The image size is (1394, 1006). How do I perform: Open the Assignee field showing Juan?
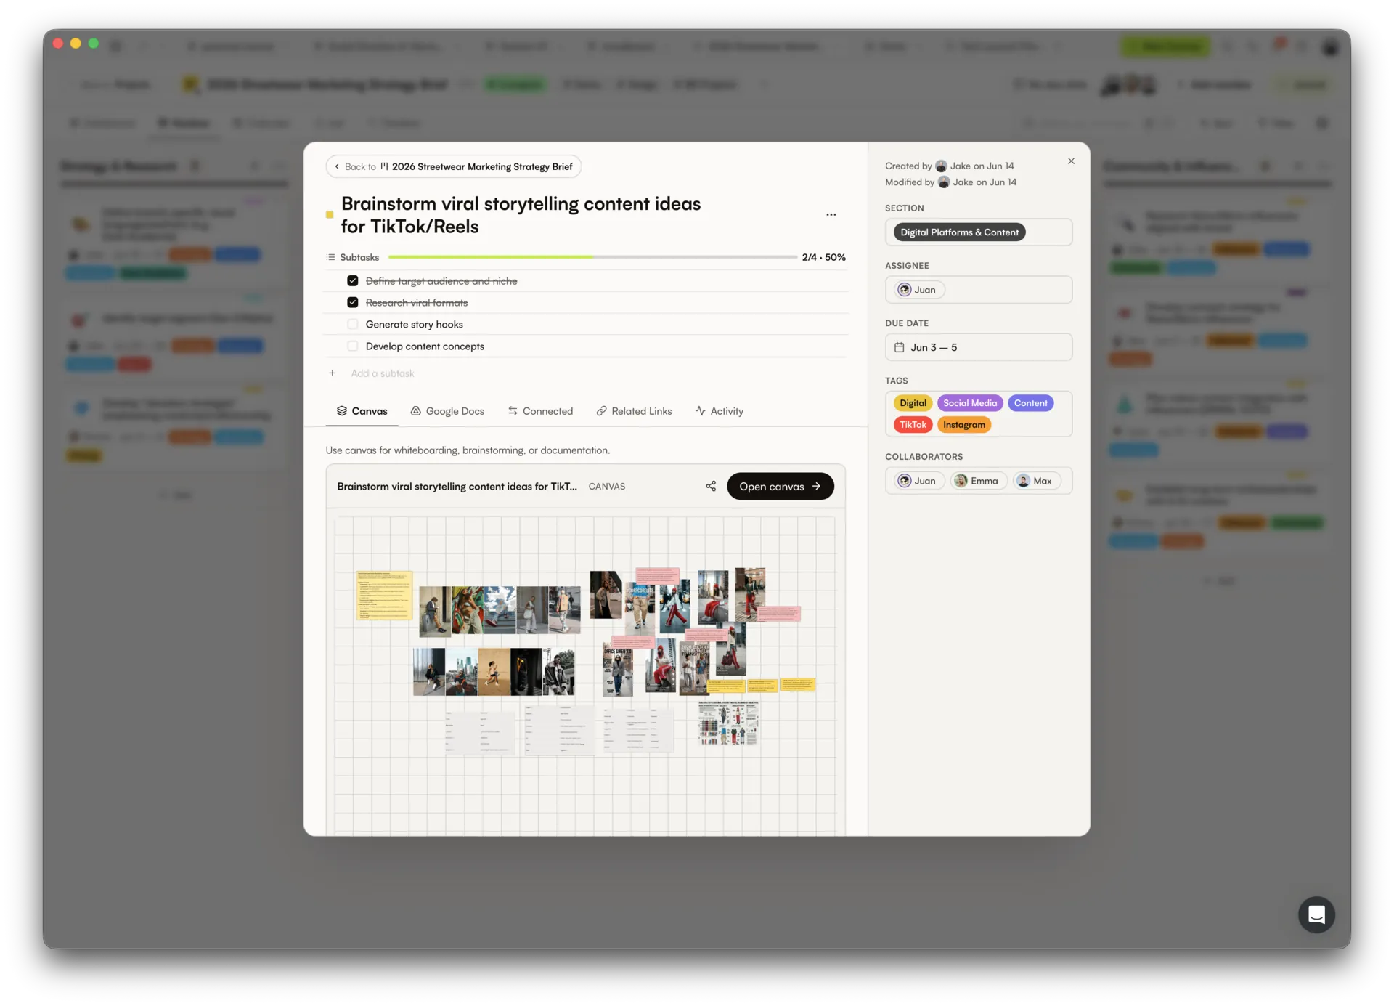978,290
